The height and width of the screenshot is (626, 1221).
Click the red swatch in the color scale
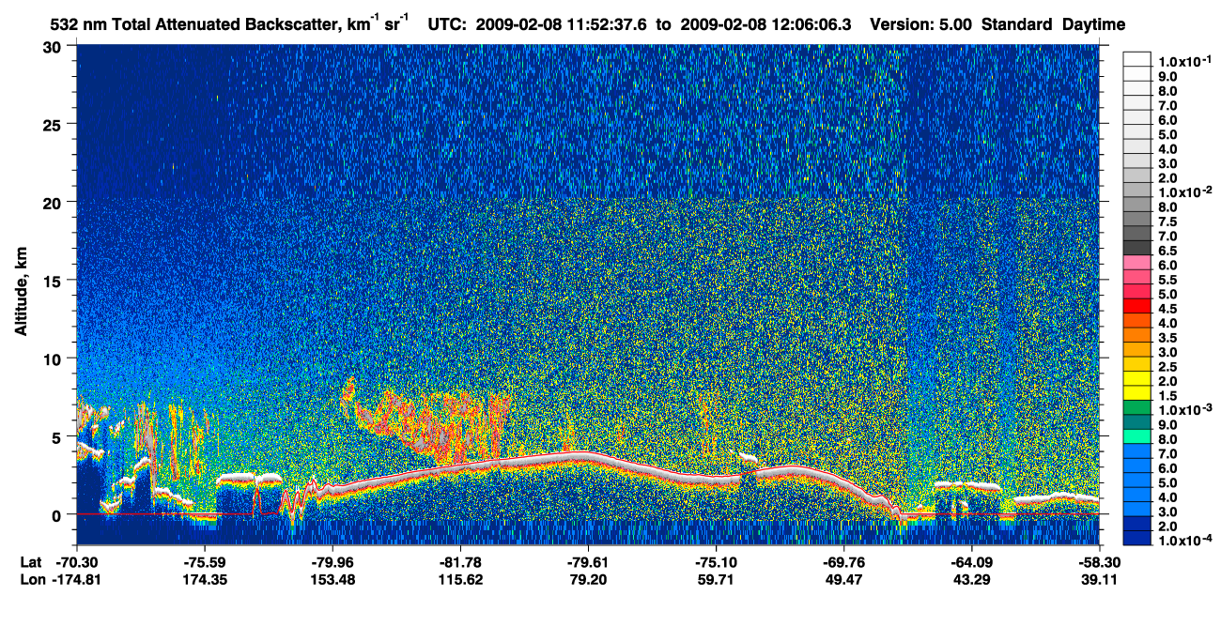(1136, 306)
